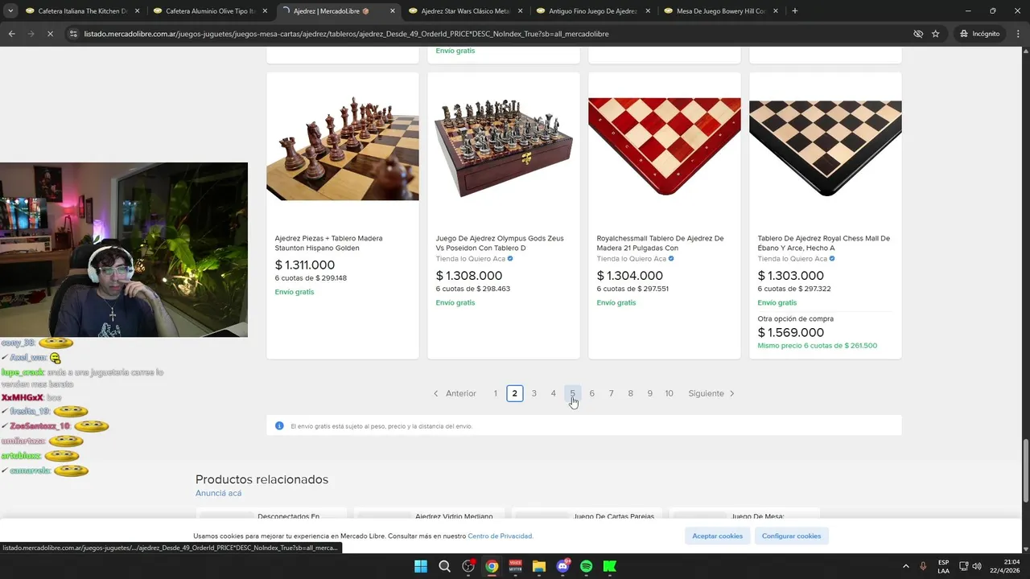This screenshot has width=1030, height=579.
Task: Open a new browser tab
Action: pos(794,11)
